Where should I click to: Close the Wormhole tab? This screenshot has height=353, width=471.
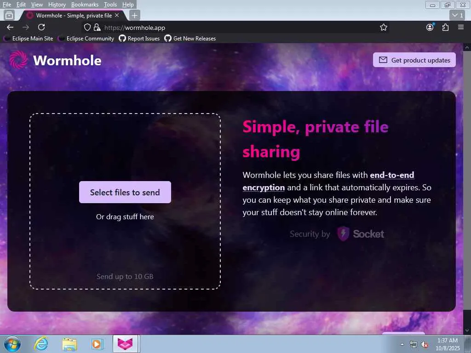(117, 15)
